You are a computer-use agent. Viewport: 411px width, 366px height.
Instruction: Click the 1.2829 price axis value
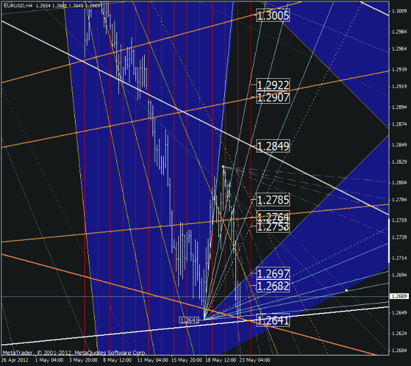pyautogui.click(x=399, y=162)
